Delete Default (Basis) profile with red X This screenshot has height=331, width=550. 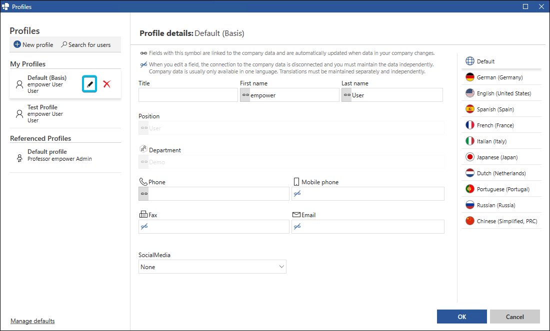click(x=107, y=84)
